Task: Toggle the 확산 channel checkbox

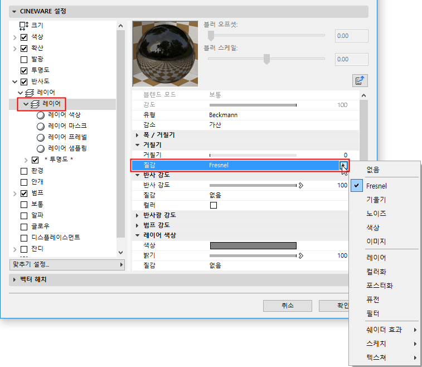Action: tap(24, 49)
